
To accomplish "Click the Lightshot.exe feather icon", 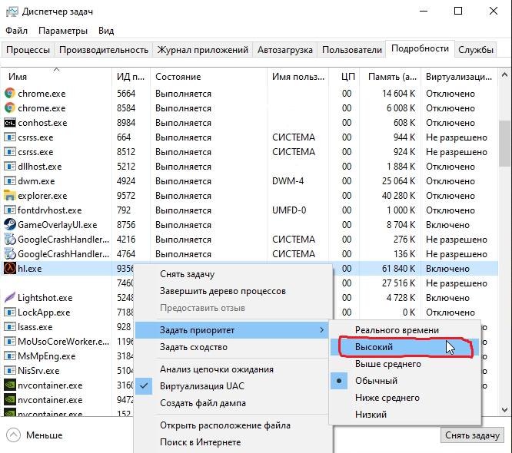I will pyautogui.click(x=10, y=297).
